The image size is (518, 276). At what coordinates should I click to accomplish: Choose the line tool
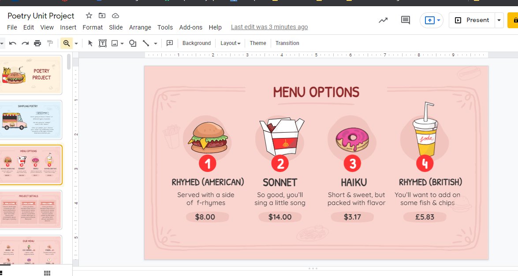pos(145,43)
